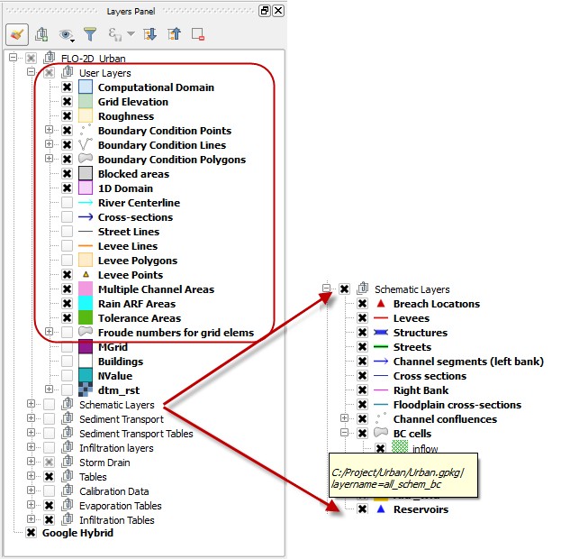Image resolution: width=561 pixels, height=559 pixels.
Task: Click the Expand All layers icon
Action: [x=150, y=34]
